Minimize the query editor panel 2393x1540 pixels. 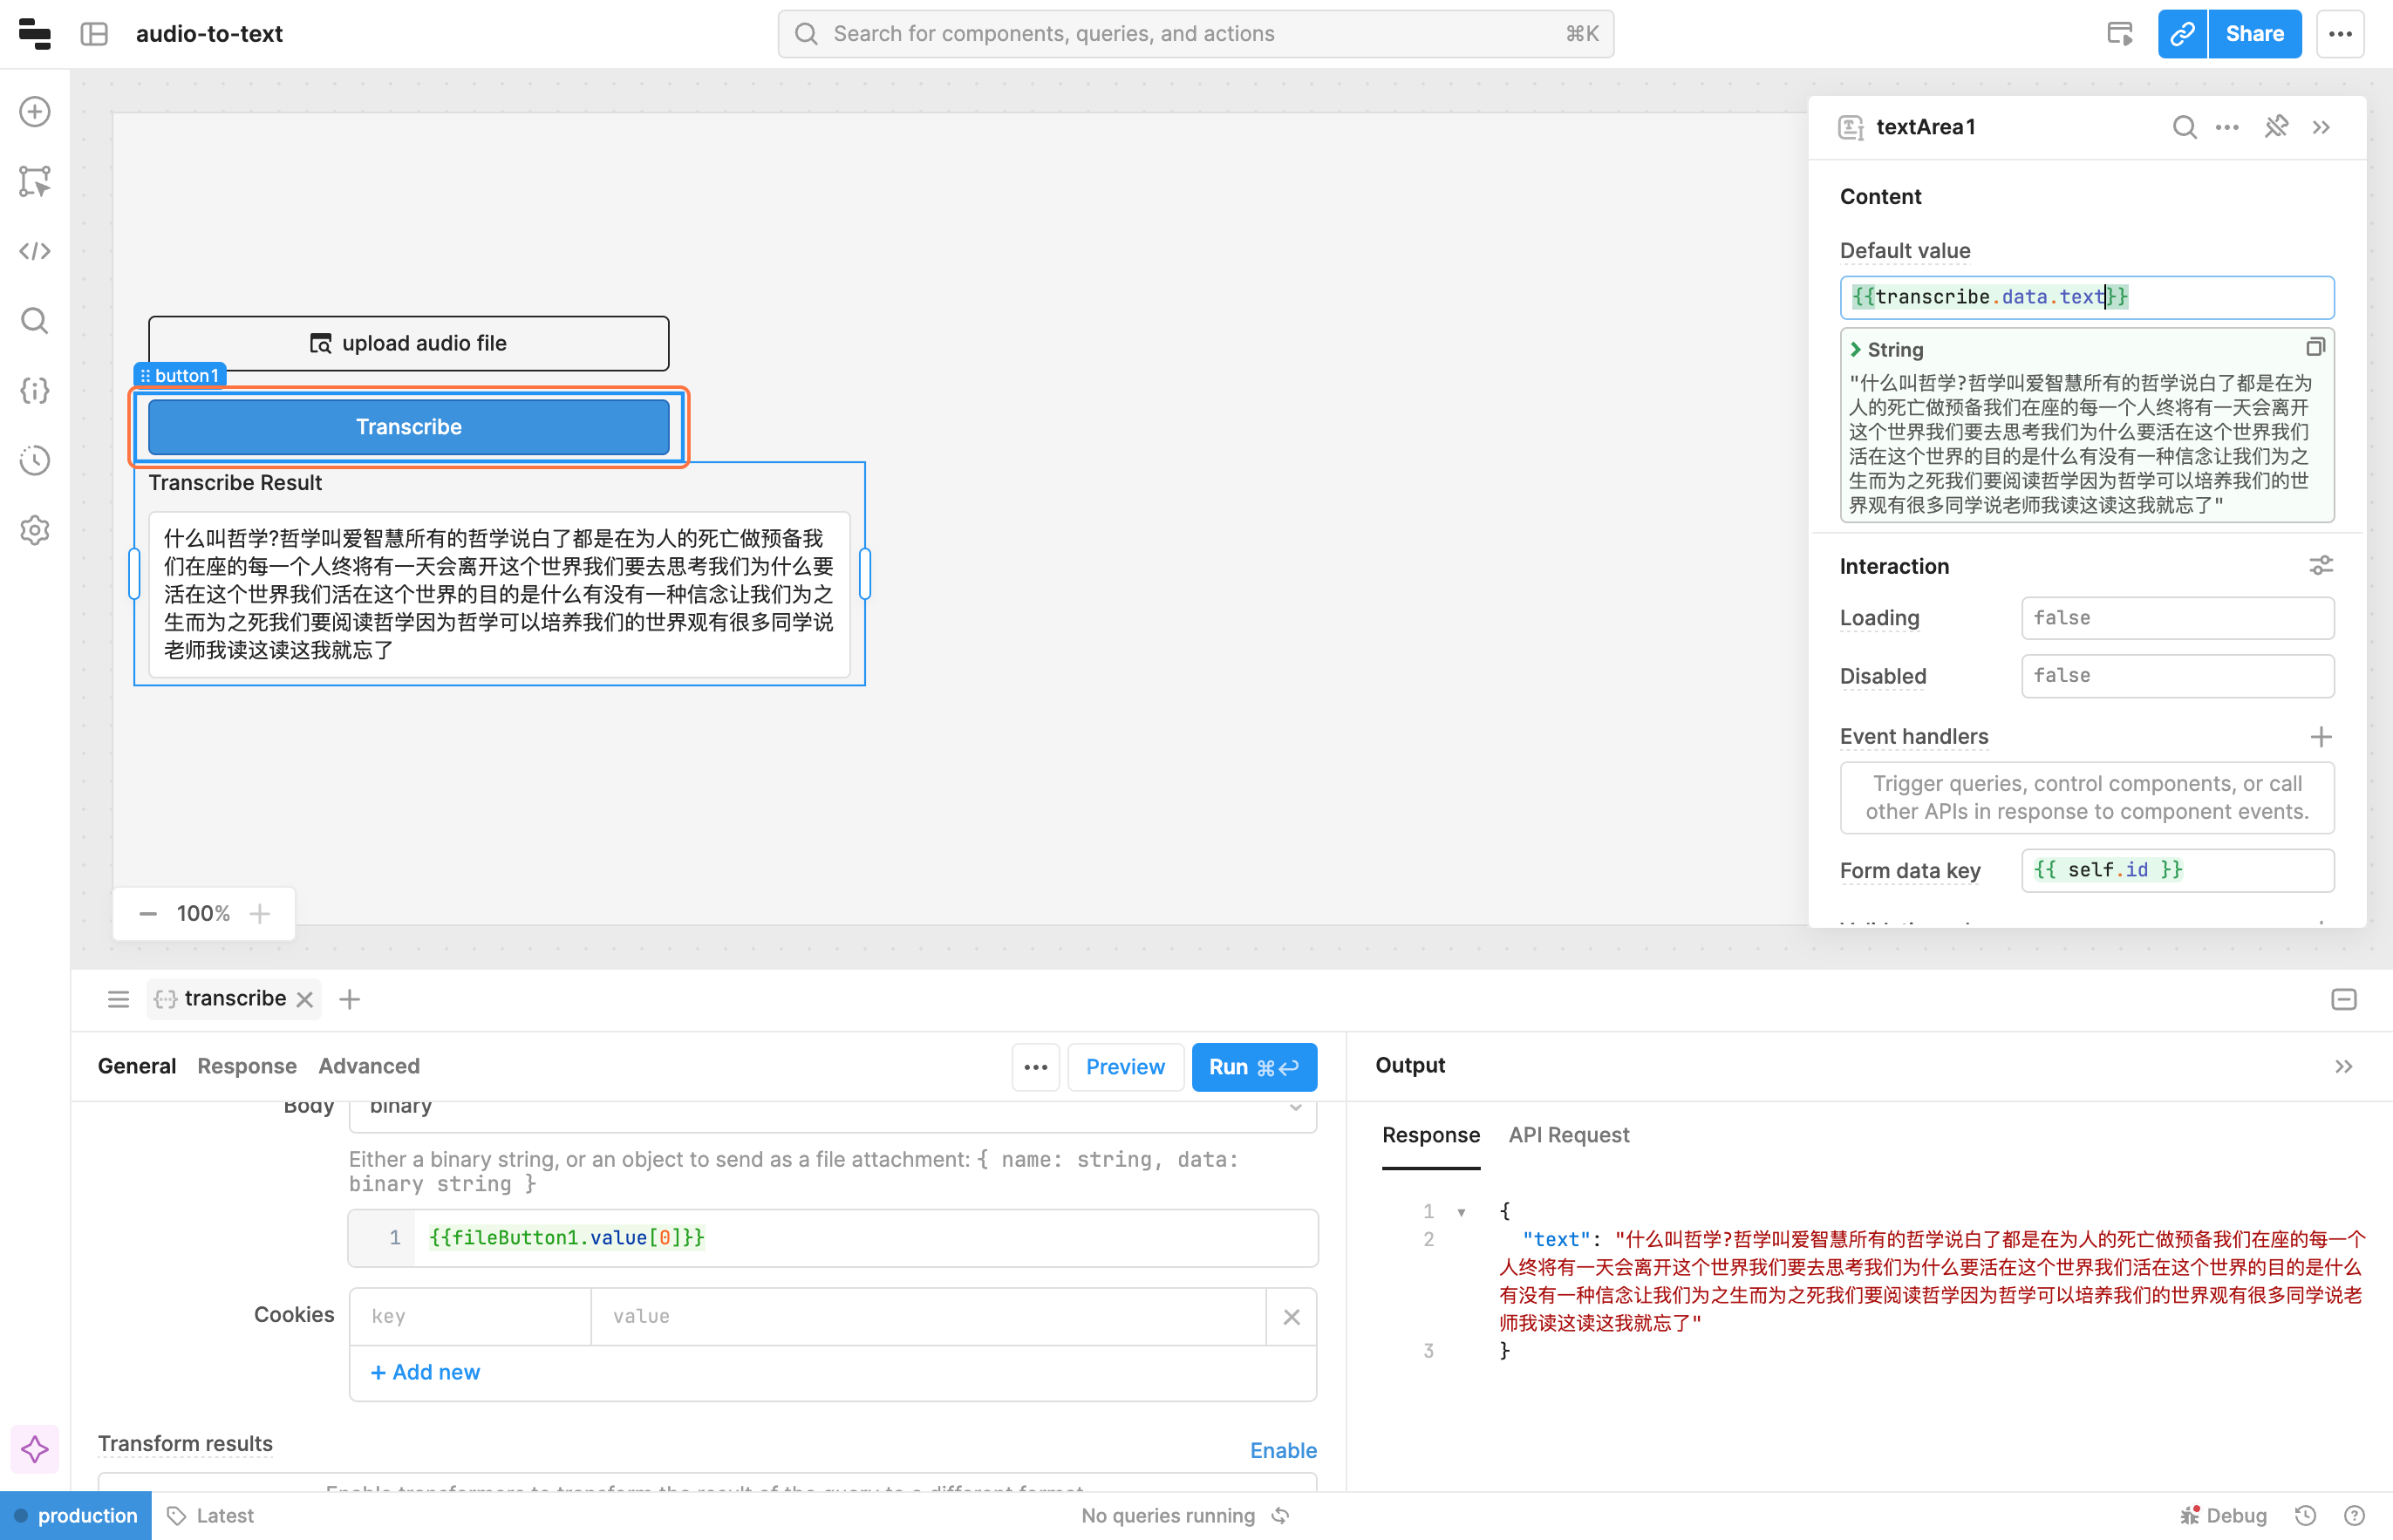click(x=2343, y=999)
